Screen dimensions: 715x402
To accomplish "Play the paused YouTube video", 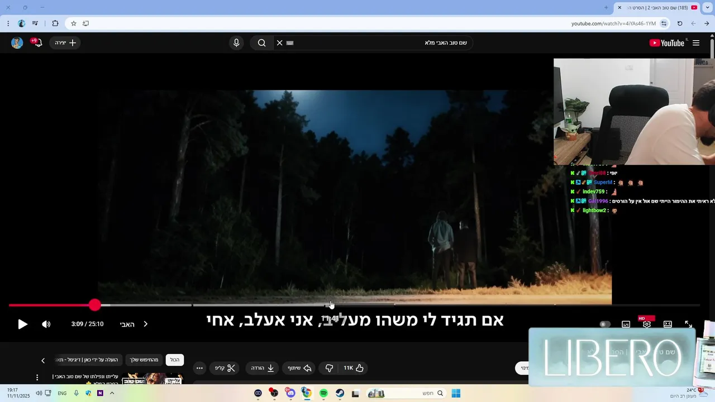I will pyautogui.click(x=22, y=324).
